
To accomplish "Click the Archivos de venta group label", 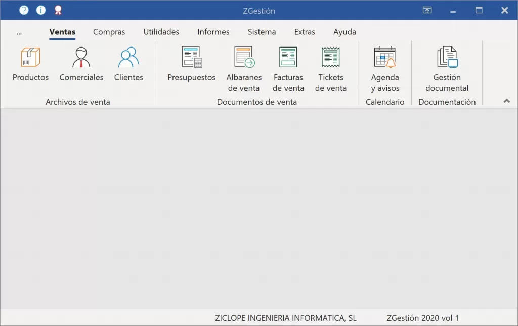I will (77, 102).
